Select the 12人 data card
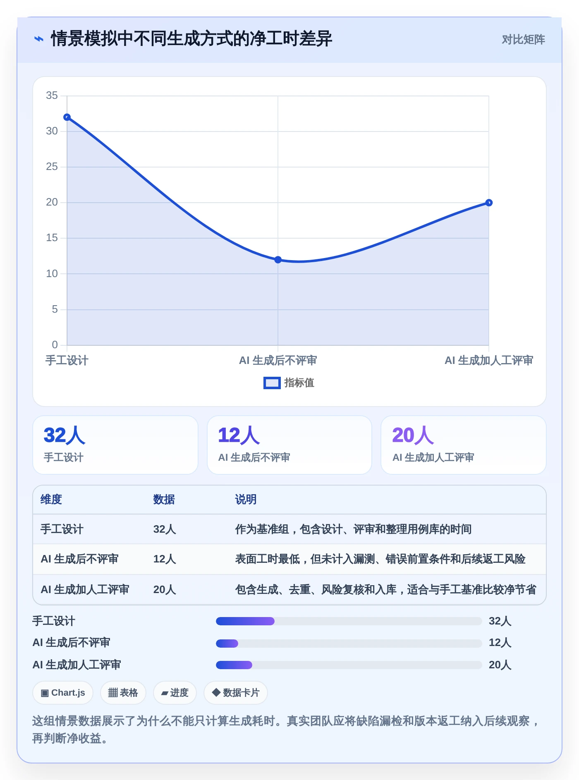Screen dimensions: 579x780 click(x=289, y=445)
